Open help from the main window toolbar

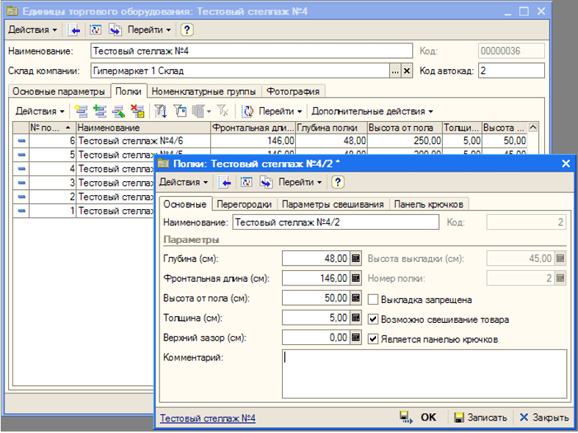click(x=187, y=30)
